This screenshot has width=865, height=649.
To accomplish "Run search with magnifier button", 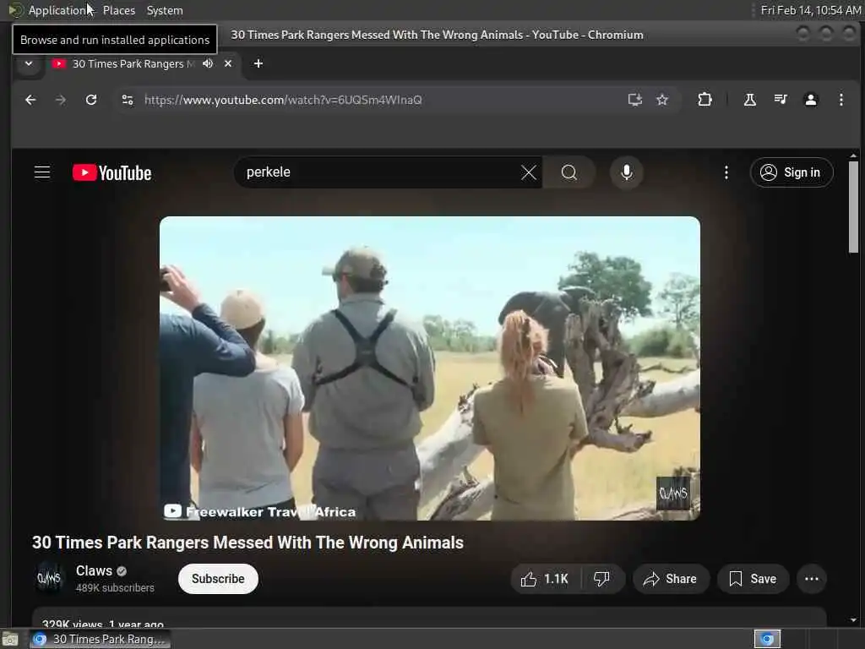I will pyautogui.click(x=569, y=172).
